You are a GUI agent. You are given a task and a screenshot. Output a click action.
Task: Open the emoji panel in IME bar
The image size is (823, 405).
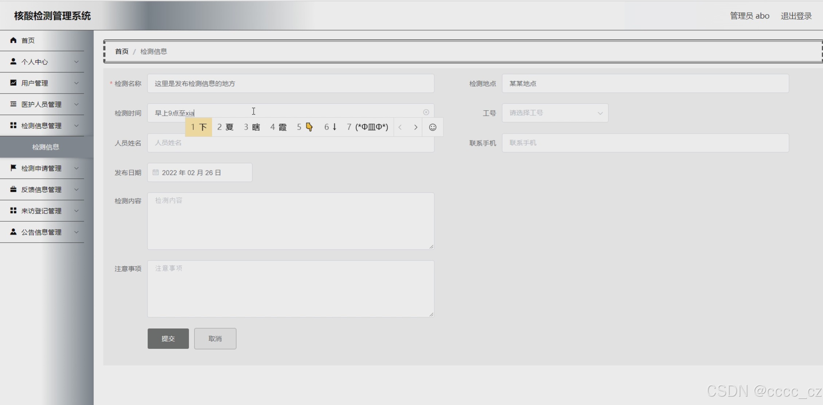[x=432, y=127]
